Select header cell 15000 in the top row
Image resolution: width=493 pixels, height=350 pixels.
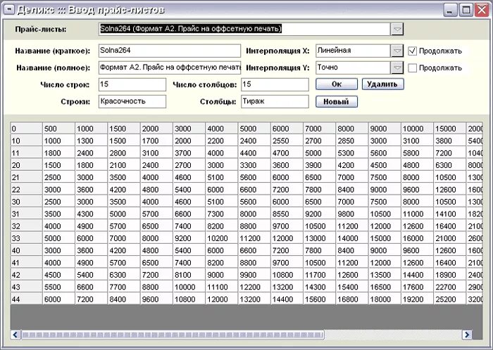tap(449, 129)
